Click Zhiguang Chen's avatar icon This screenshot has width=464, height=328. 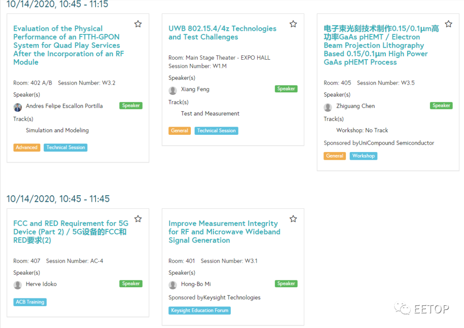click(328, 107)
